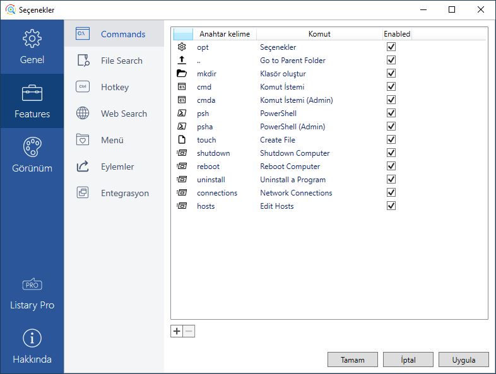496x374 pixels.
Task: Toggle the Reboot Computer checkbox
Action: (x=391, y=166)
